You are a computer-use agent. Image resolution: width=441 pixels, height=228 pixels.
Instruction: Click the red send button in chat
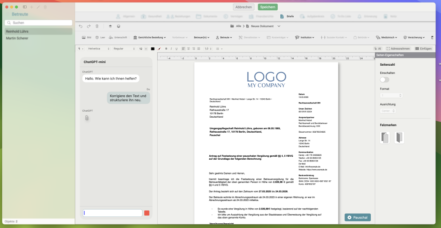(x=147, y=213)
